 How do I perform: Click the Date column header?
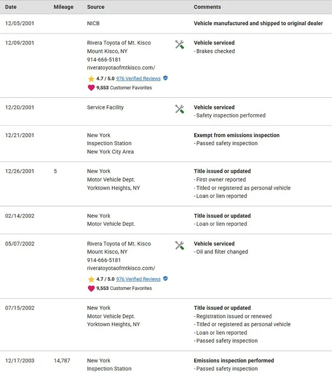[x=11, y=7]
